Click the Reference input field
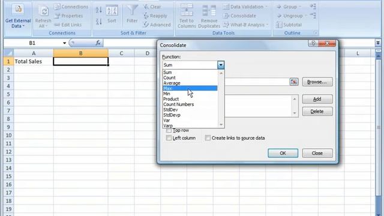This screenshot has height=216, width=384. (257, 82)
